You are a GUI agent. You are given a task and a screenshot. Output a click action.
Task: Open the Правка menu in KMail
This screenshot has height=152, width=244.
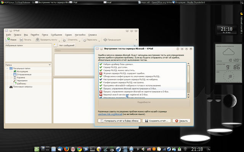pos(17,35)
